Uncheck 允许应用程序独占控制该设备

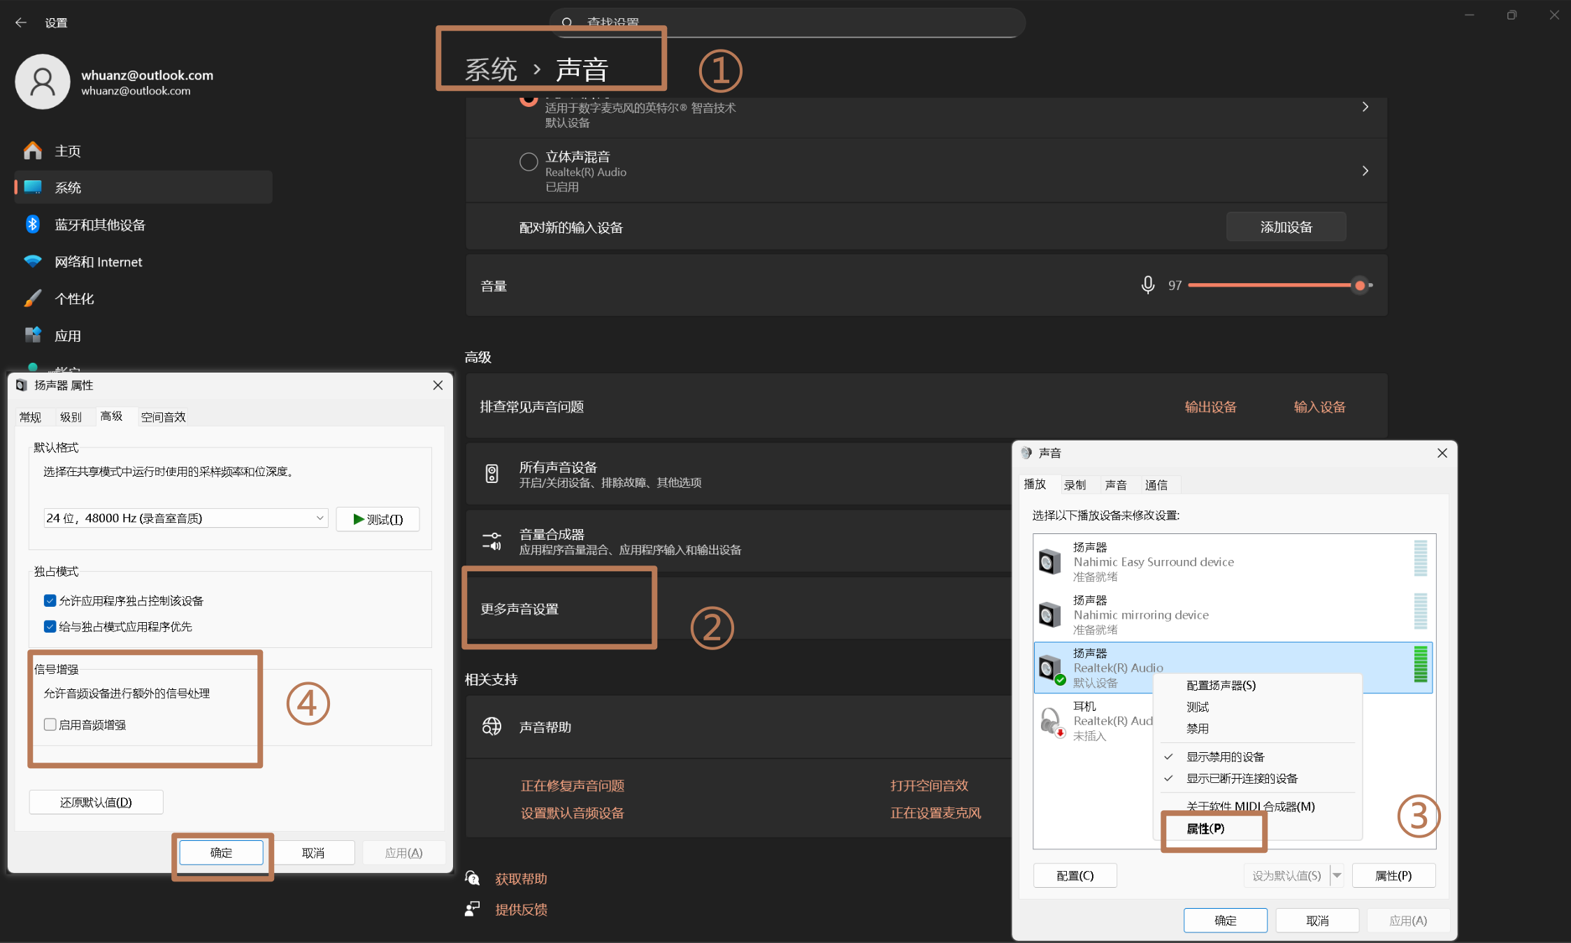[50, 600]
